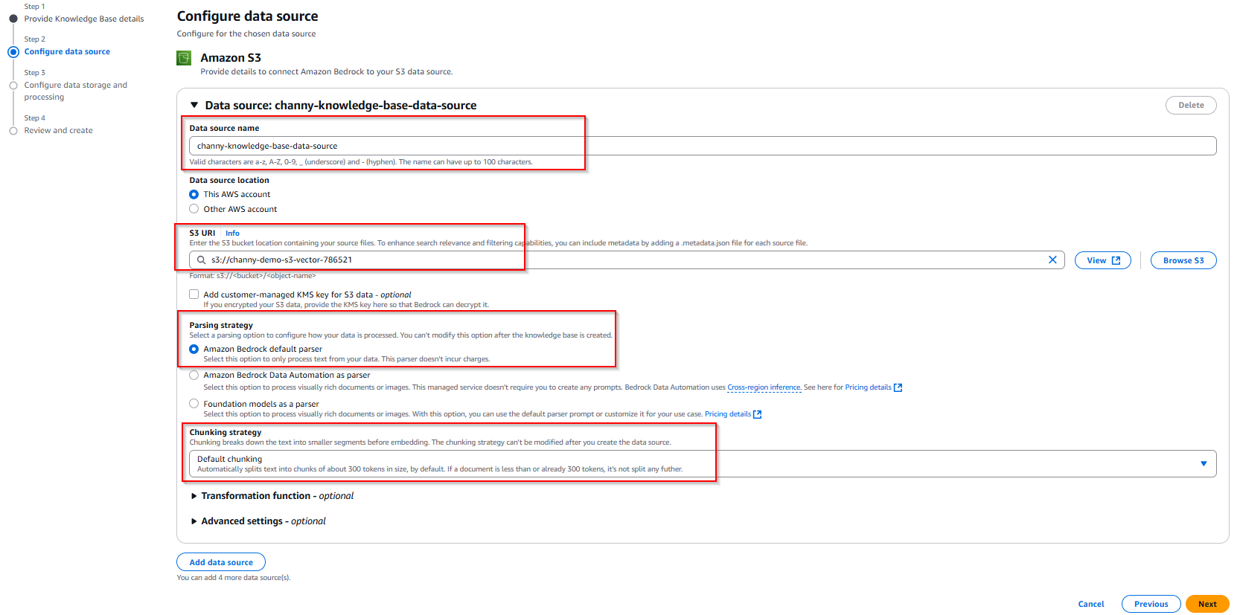Collapse the Data source channy-knowledge-base-data-source section
1240x615 pixels.
194,105
